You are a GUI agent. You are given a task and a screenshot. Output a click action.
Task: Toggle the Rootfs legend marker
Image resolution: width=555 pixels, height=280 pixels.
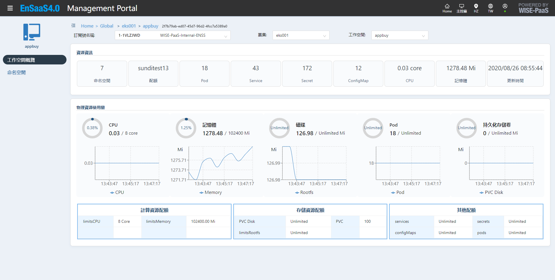pyautogui.click(x=297, y=192)
